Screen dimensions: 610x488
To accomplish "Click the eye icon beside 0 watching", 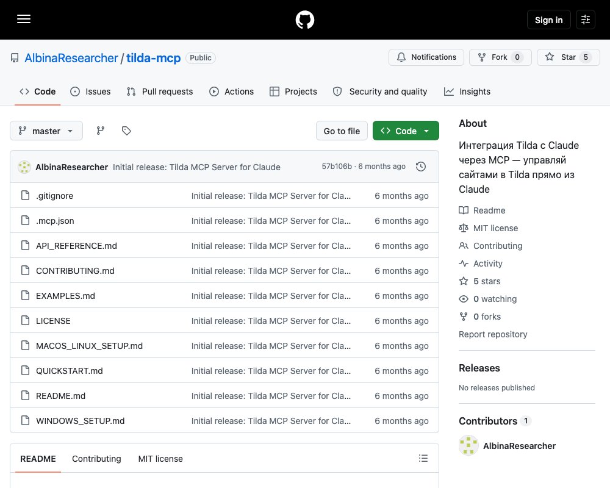I will click(464, 299).
